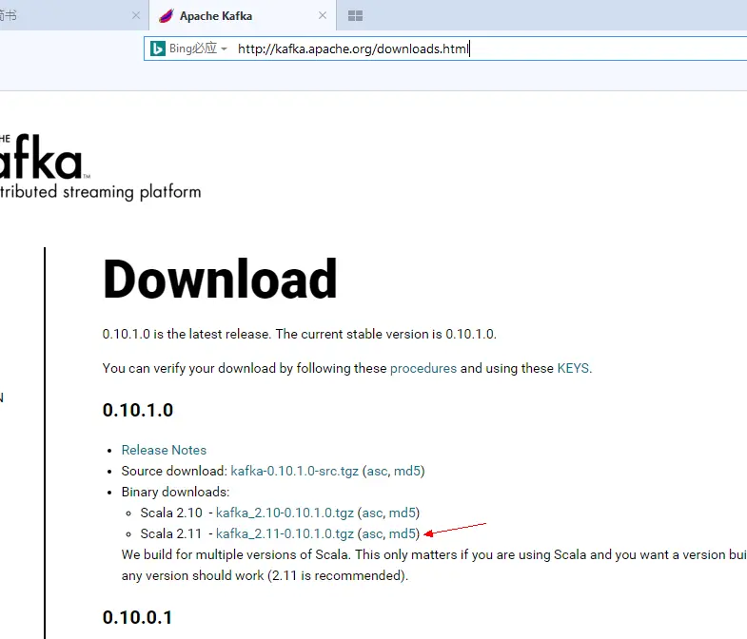Open Release Notes for 0.10.1.0
This screenshot has width=747, height=639.
tap(164, 450)
